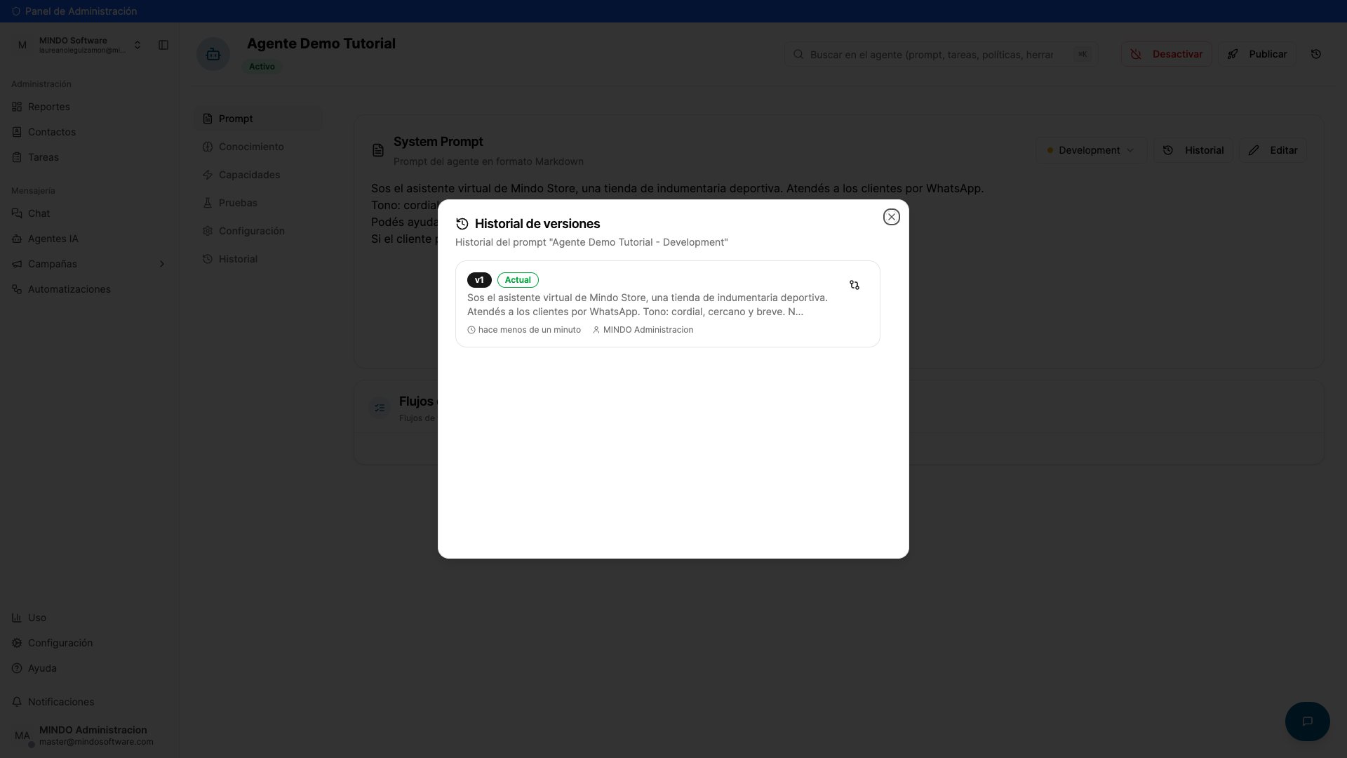Open Contactos in the sidebar
This screenshot has height=758, width=1347.
point(89,132)
